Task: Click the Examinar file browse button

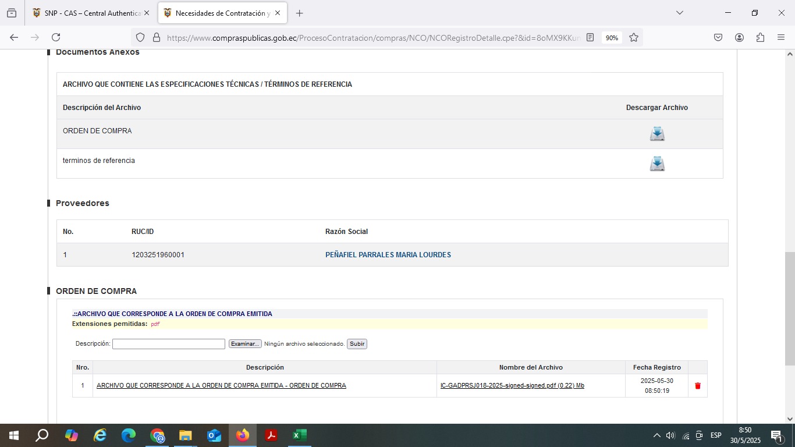Action: 245,344
